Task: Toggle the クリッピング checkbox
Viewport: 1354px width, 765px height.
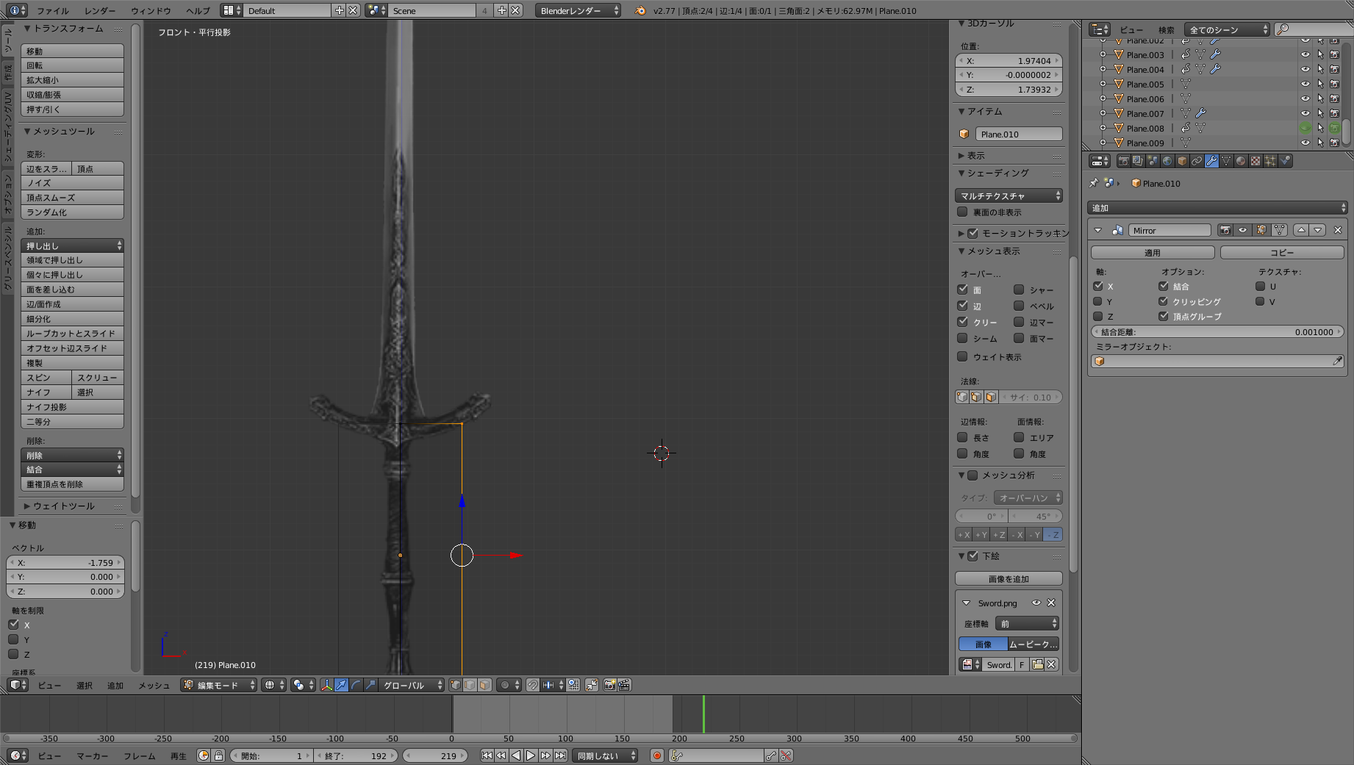Action: click(x=1164, y=301)
